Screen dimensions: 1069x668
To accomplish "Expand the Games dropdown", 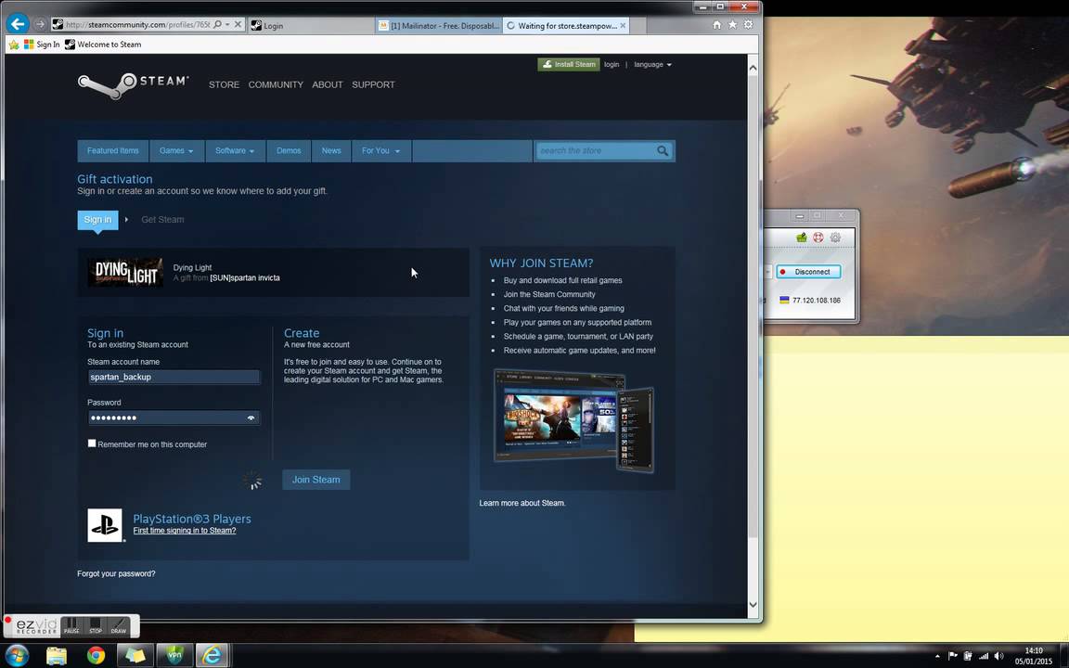I will coord(176,150).
